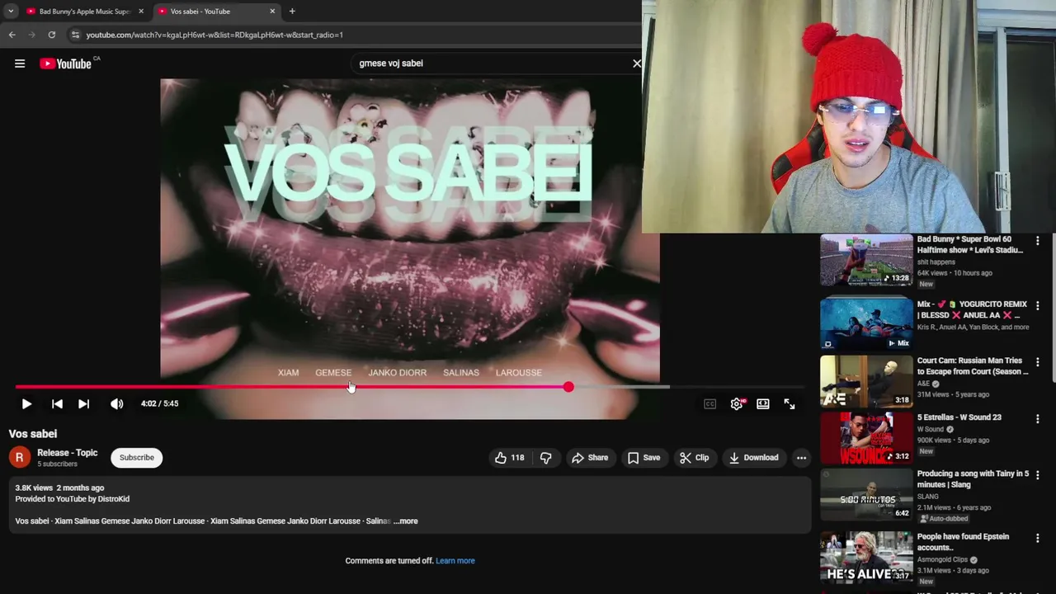
Task: Expand description with ...more
Action: 406,521
